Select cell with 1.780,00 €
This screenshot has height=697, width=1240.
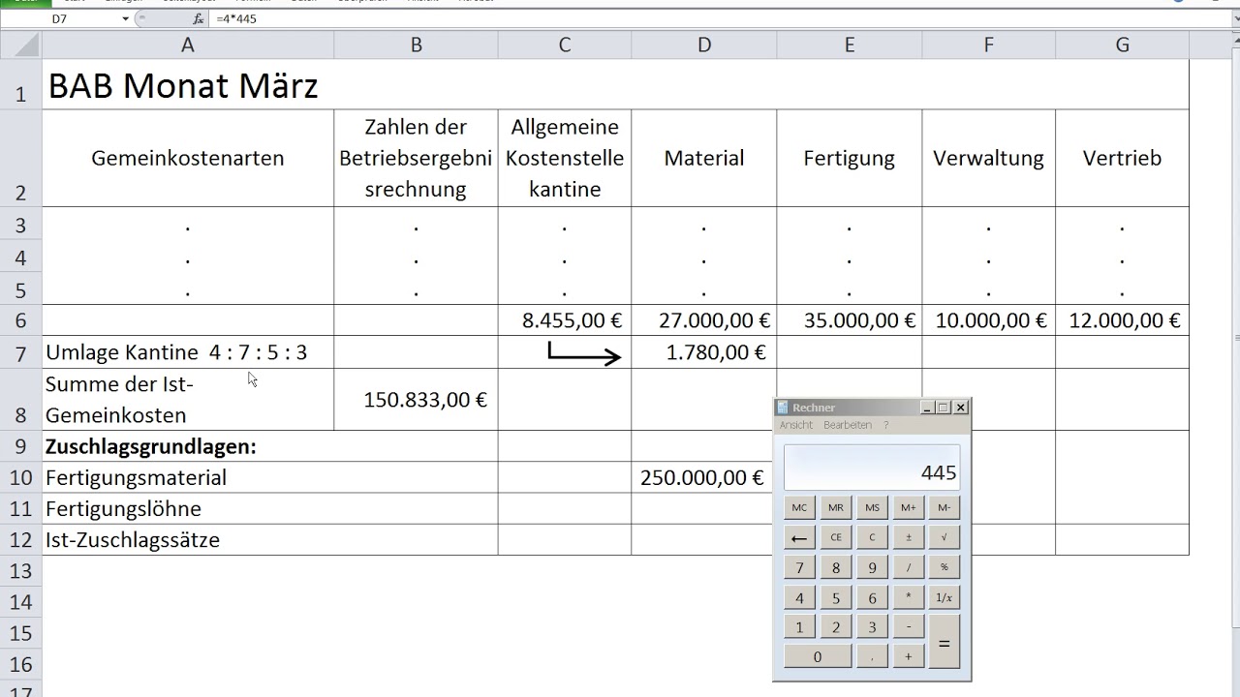point(704,352)
